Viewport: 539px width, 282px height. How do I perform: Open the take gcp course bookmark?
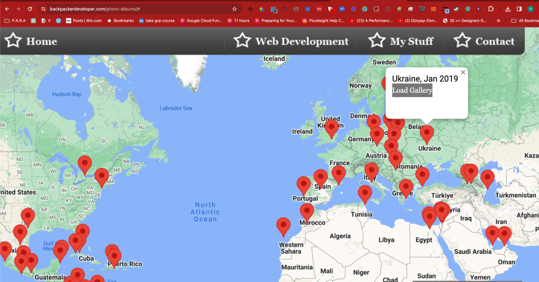(x=157, y=21)
